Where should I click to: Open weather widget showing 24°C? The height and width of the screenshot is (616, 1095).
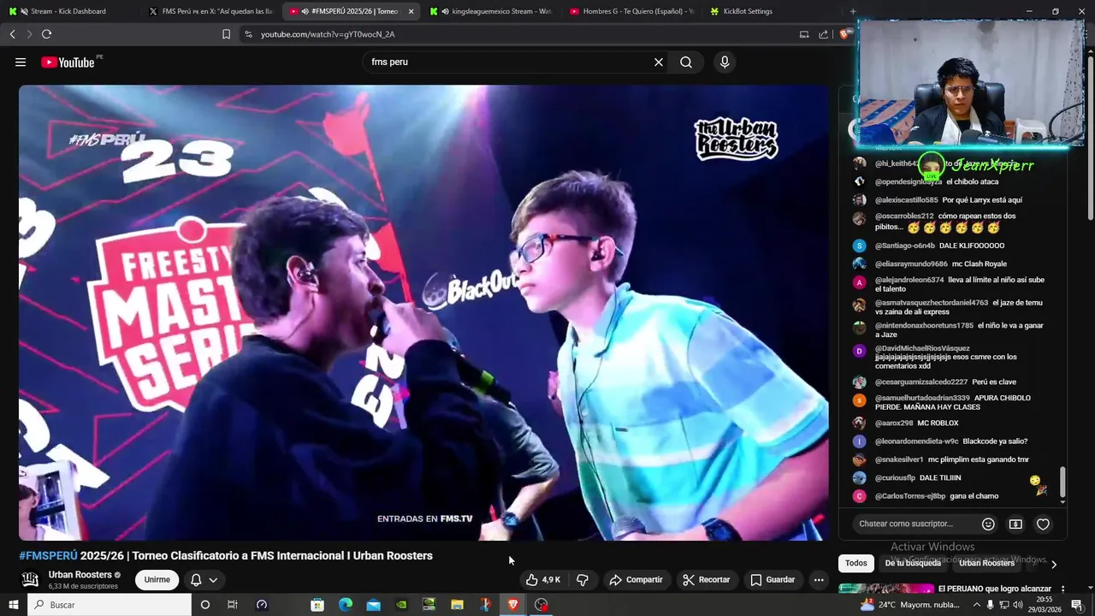coord(910,605)
